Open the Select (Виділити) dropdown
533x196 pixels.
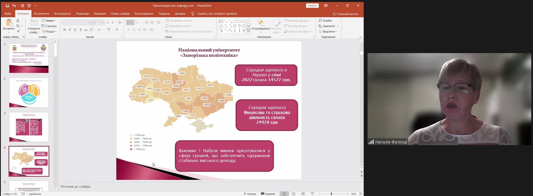[x=328, y=31]
